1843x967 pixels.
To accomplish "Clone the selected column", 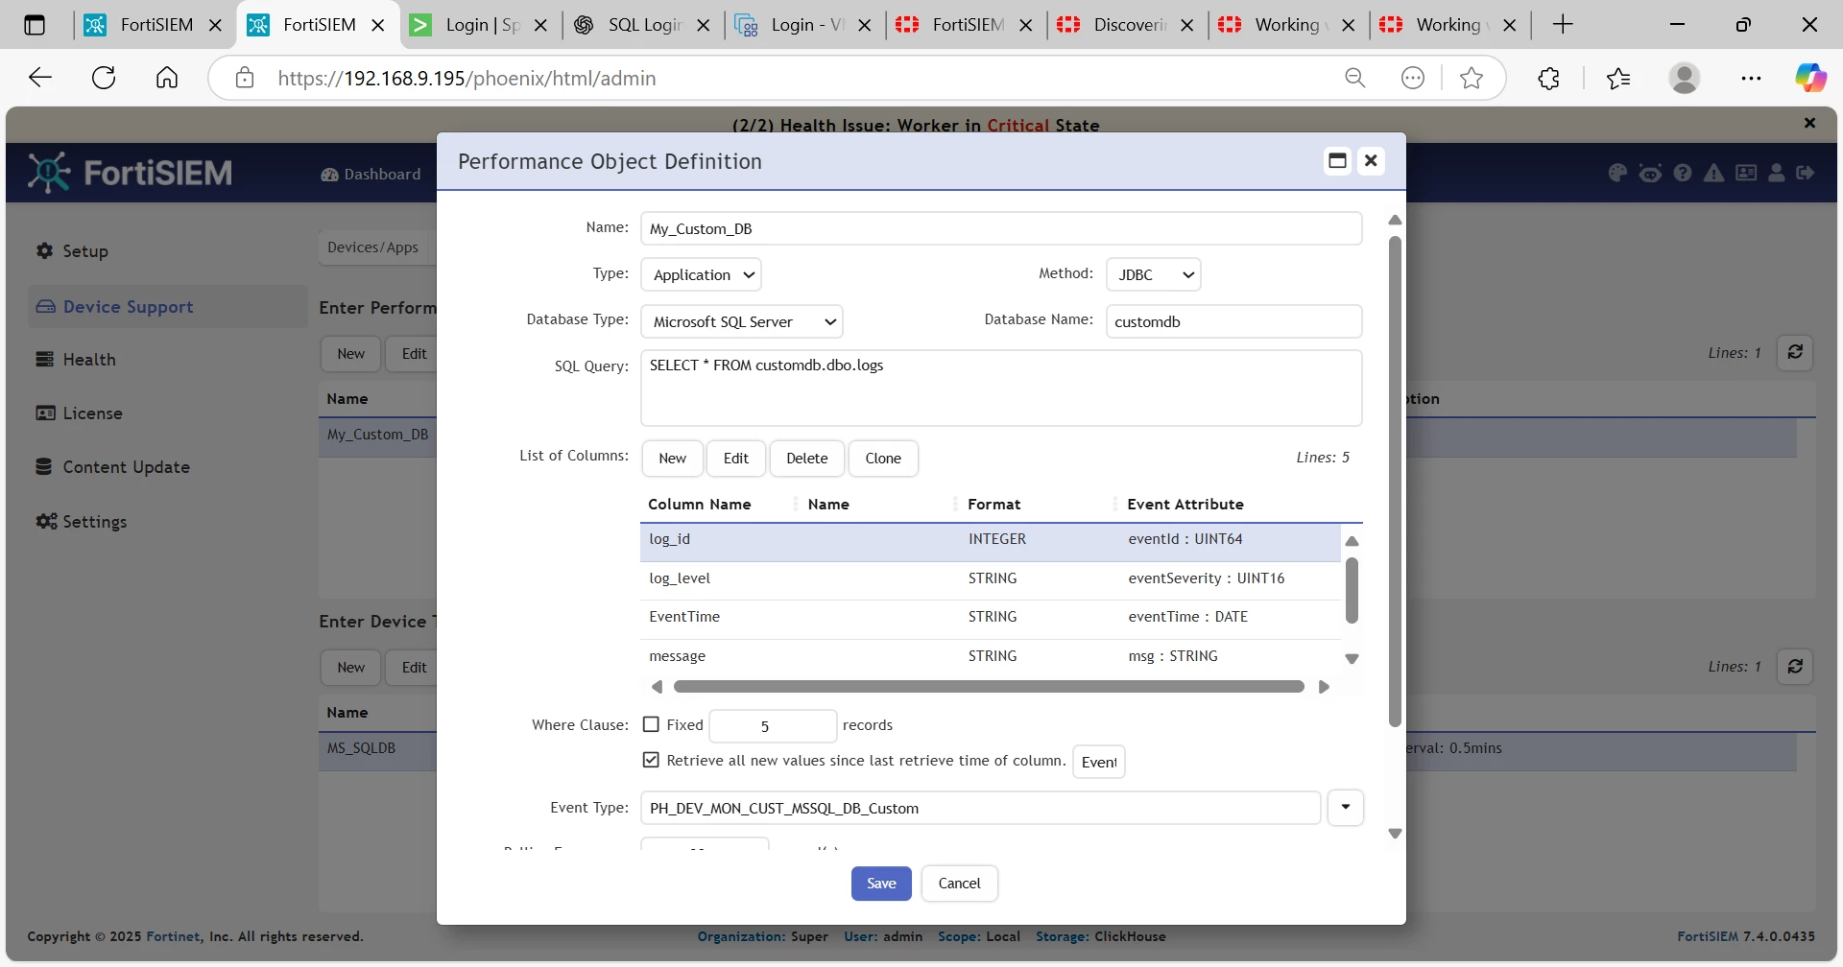I will tap(883, 459).
